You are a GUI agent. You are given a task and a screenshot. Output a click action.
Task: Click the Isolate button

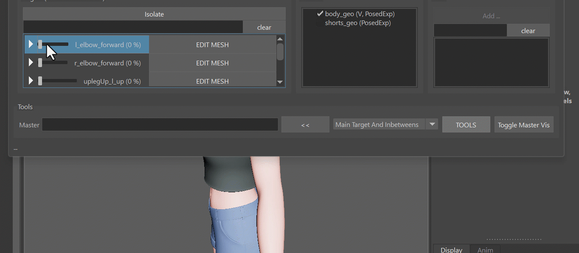pos(154,14)
